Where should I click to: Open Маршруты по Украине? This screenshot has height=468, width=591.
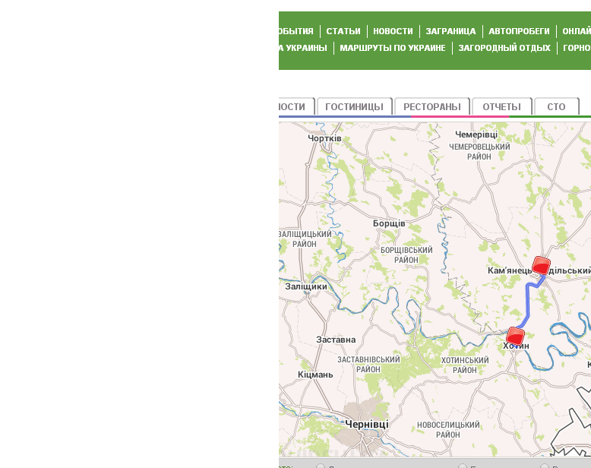[x=393, y=48]
